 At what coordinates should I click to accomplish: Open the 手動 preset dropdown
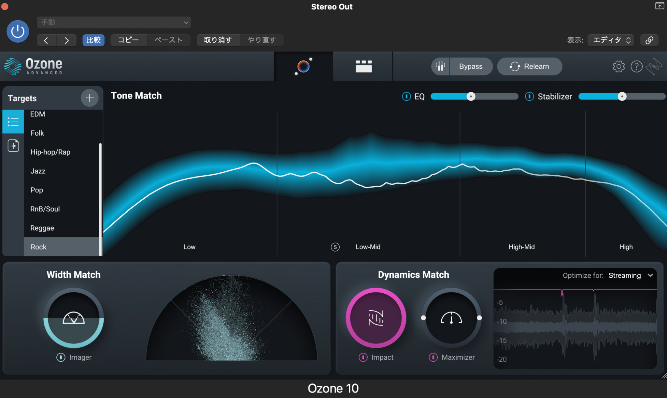(x=113, y=22)
